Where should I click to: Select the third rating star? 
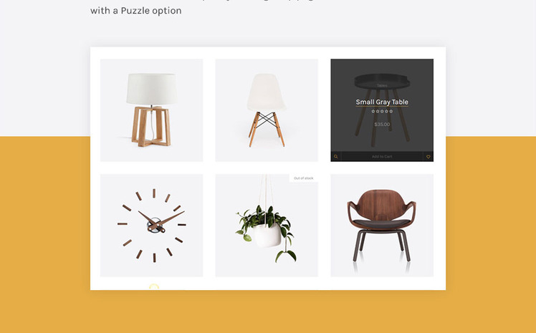coord(382,111)
